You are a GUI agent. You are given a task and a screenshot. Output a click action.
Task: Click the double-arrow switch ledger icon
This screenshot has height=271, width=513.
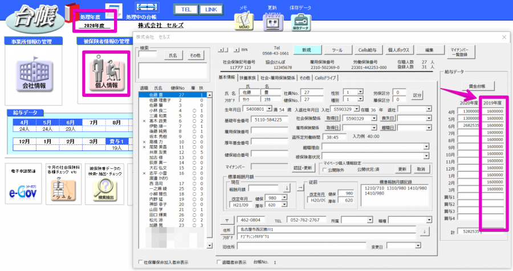(x=146, y=7)
